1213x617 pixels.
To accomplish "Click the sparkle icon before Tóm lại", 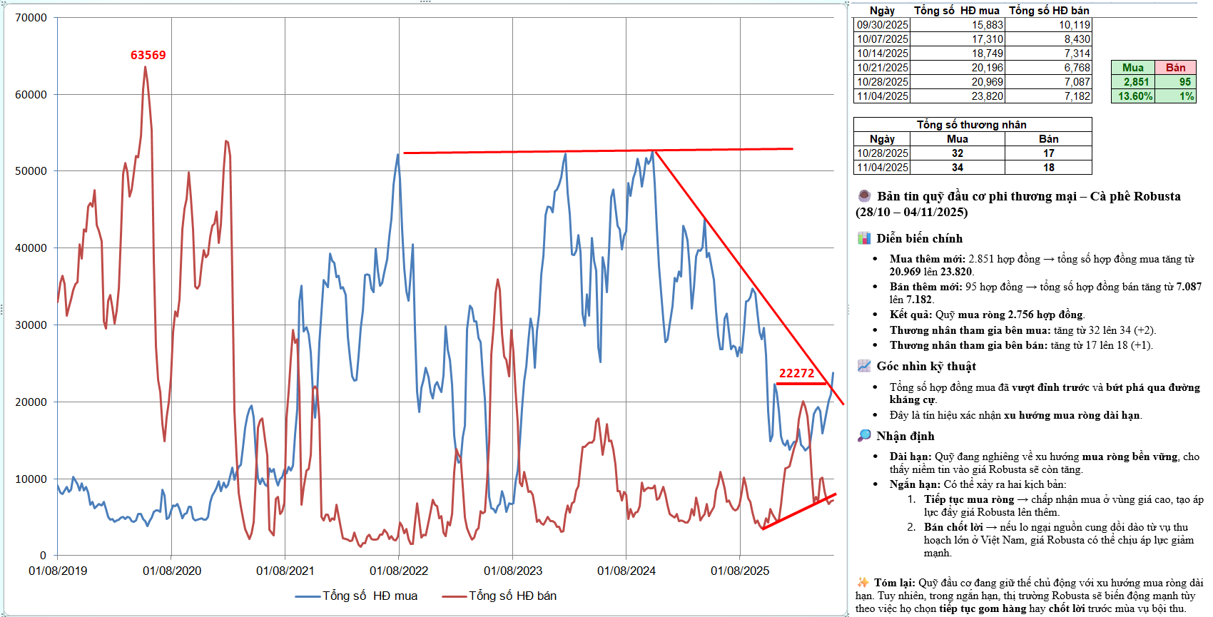I will click(x=863, y=582).
